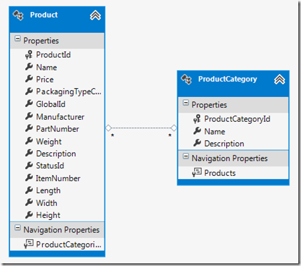Click the Product entity icon in header
The height and width of the screenshot is (266, 301).
[18, 15]
